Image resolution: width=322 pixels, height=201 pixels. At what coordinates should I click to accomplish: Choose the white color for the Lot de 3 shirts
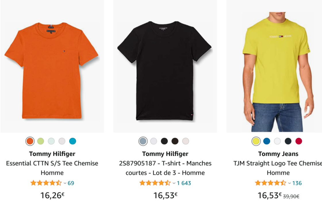click(154, 141)
